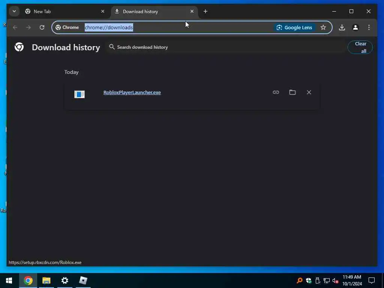Click the RobloxPlayerLauncher.exe file icon
The image size is (384, 288).
coord(79,94)
